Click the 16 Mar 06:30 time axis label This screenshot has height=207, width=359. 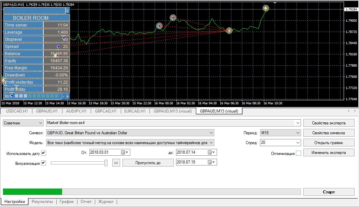(x=229, y=103)
